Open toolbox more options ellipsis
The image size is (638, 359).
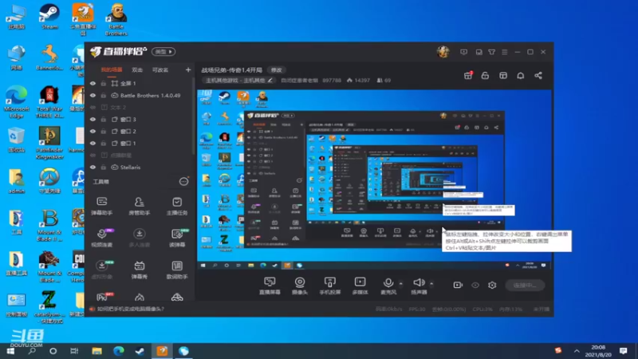(x=184, y=182)
